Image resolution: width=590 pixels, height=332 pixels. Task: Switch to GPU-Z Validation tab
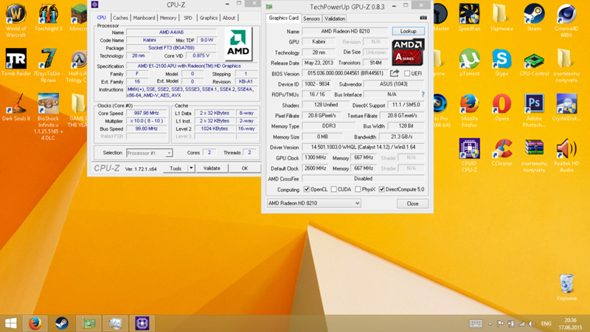pyautogui.click(x=335, y=18)
